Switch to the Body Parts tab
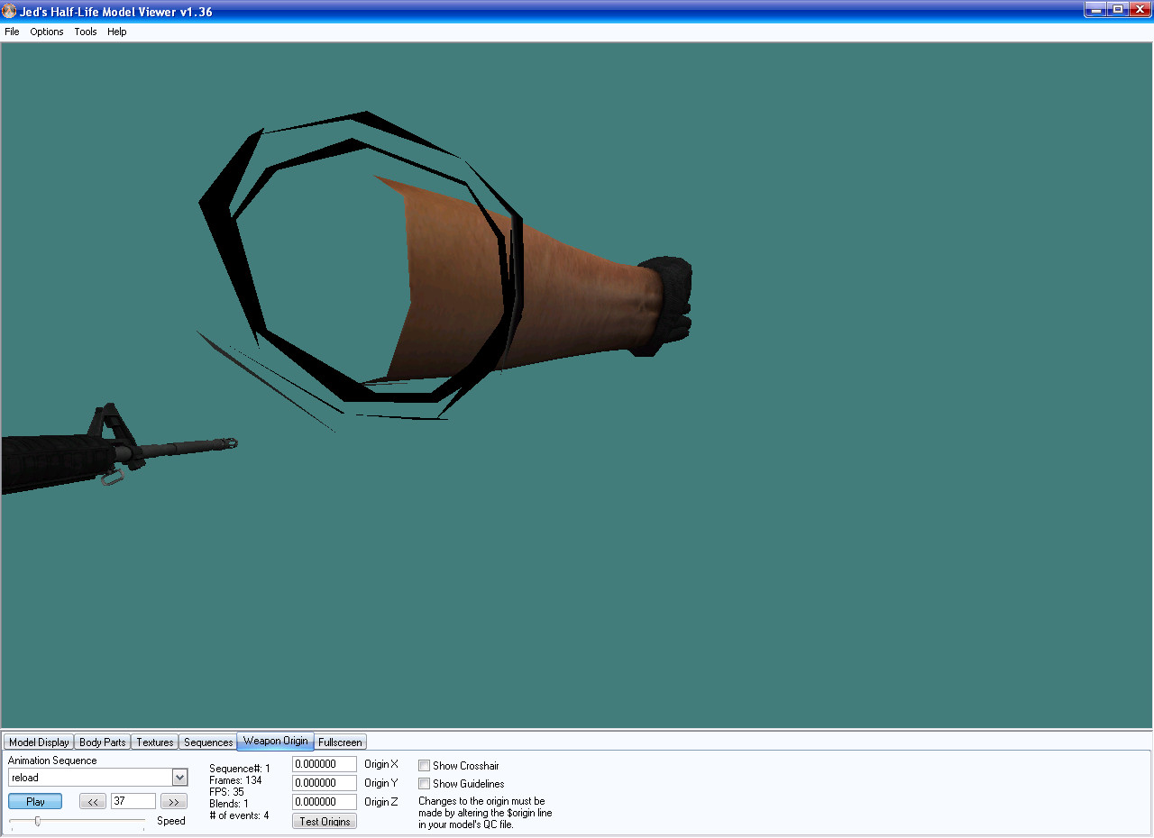 tap(103, 742)
